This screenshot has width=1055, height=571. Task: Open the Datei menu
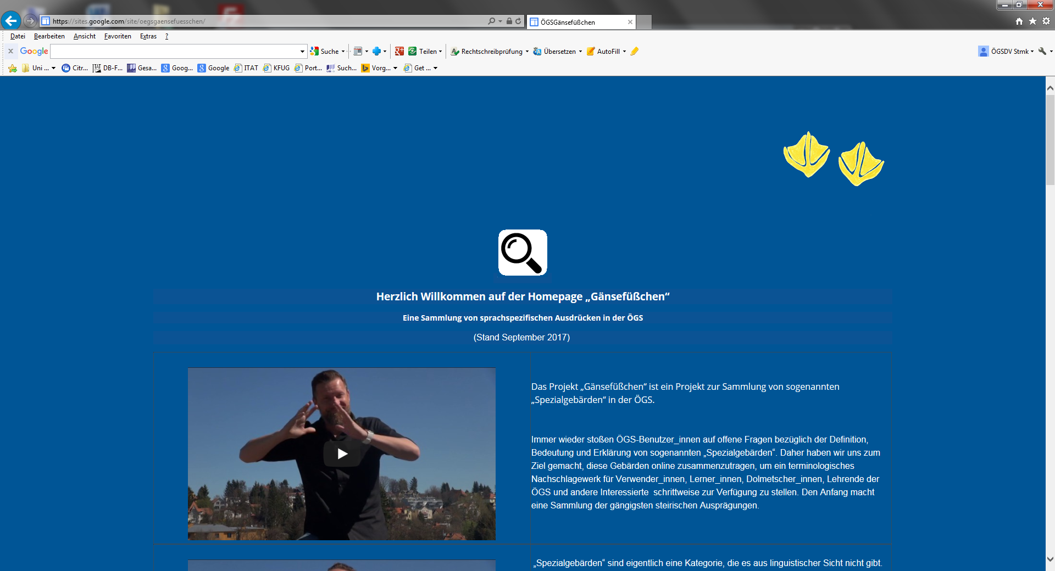tap(18, 36)
